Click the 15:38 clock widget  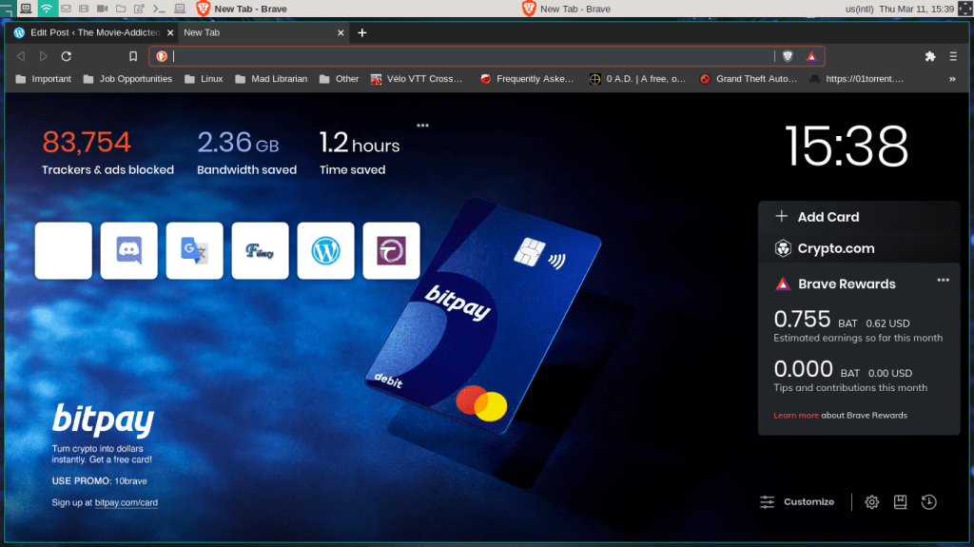point(847,147)
